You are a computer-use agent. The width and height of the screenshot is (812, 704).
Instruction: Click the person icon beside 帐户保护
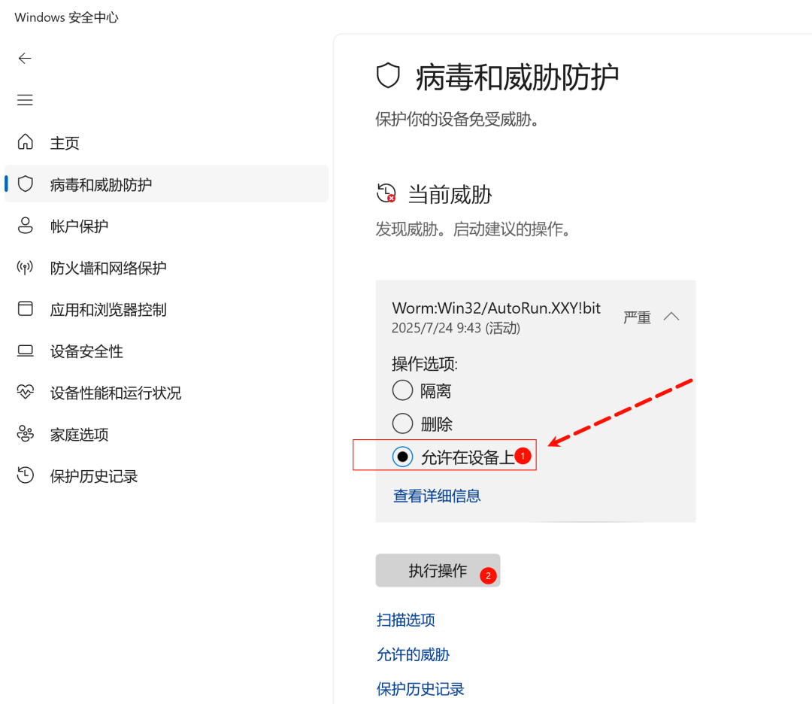pos(26,226)
